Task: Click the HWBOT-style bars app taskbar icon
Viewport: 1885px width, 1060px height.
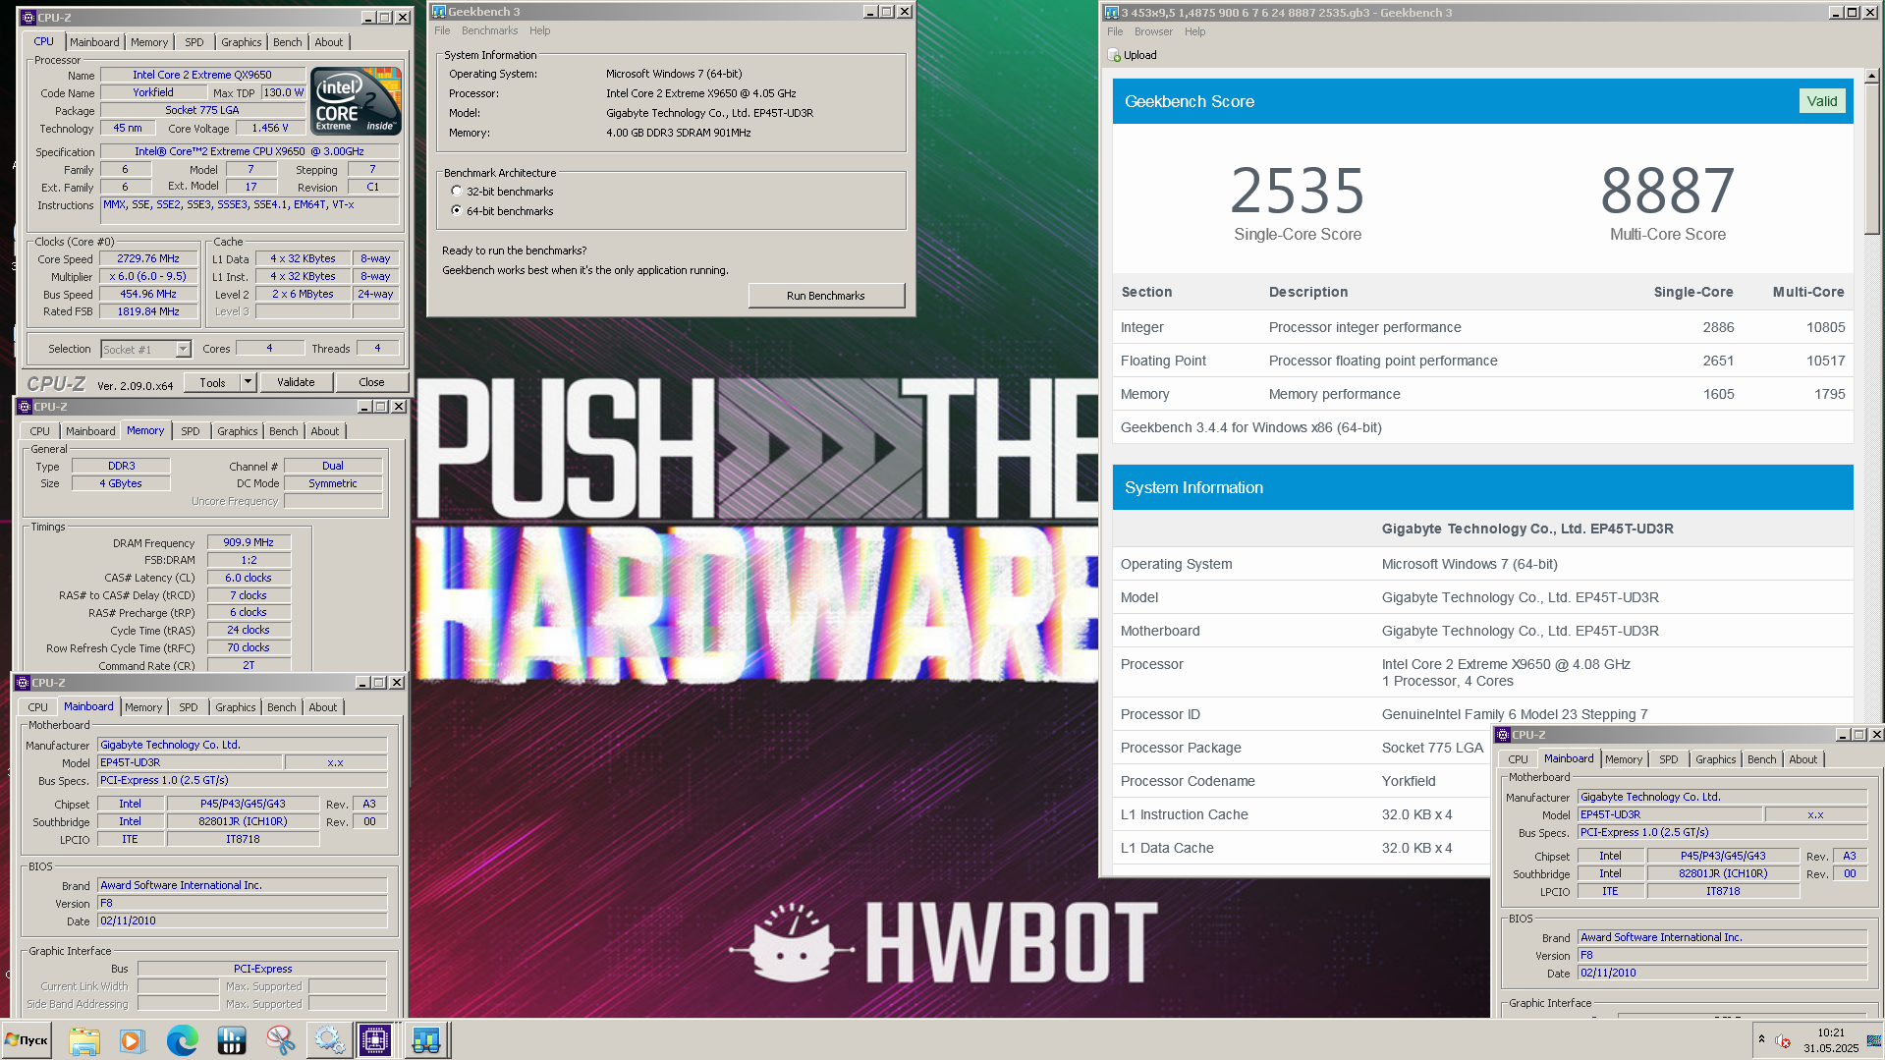Action: pos(231,1039)
